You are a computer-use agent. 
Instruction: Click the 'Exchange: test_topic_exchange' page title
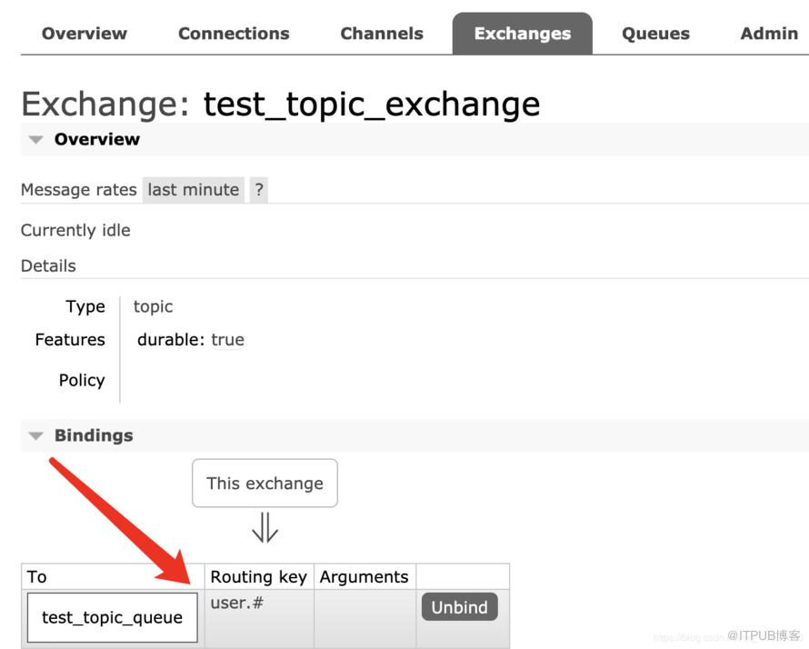(x=280, y=105)
